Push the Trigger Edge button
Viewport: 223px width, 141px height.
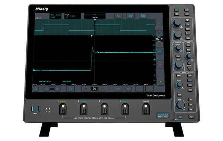point(188,50)
